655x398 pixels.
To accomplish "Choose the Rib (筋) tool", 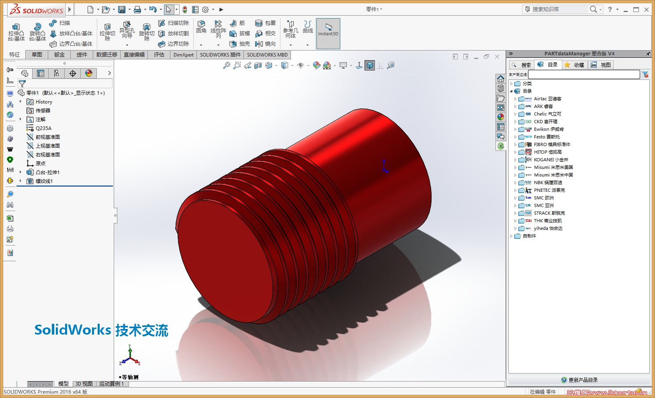I will pos(237,23).
